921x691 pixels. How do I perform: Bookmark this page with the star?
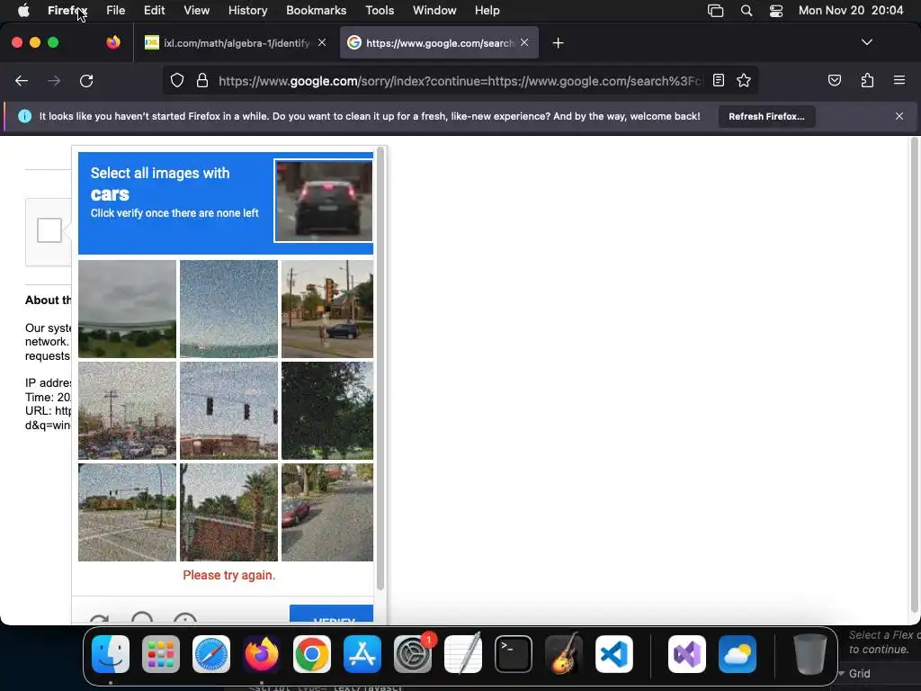744,80
